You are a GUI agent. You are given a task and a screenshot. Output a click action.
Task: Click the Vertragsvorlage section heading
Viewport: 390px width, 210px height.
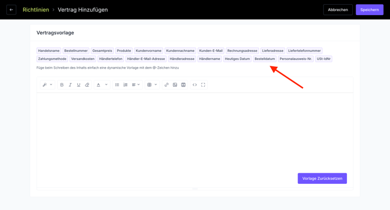pyautogui.click(x=55, y=33)
